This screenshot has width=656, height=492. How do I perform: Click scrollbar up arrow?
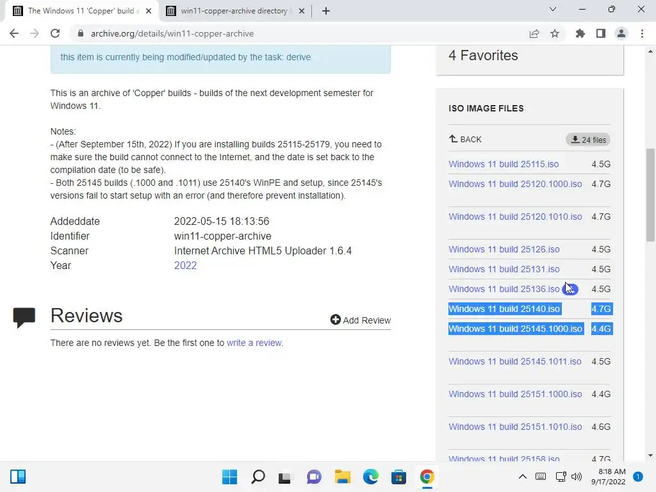point(650,51)
